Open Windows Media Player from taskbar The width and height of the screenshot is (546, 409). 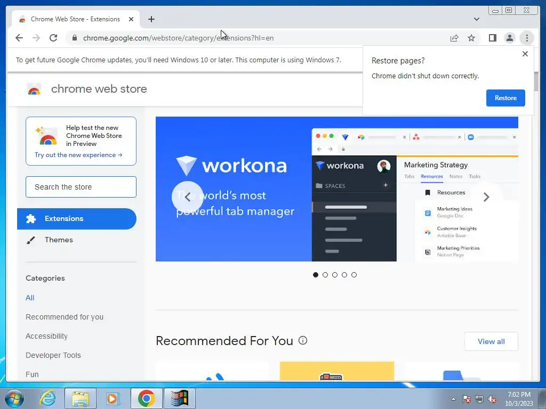113,398
